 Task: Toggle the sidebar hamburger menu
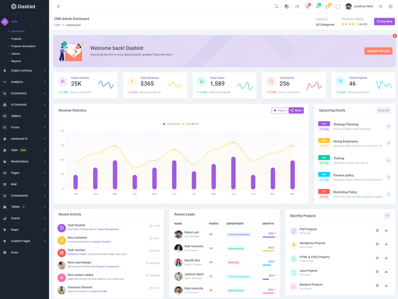[59, 6]
